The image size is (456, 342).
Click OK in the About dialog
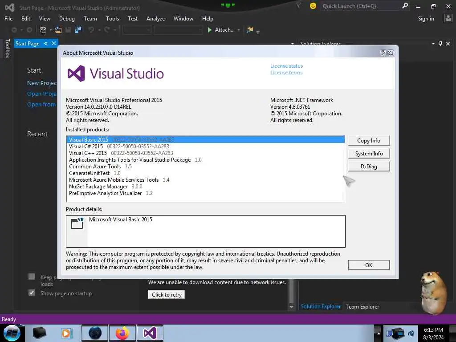(369, 265)
